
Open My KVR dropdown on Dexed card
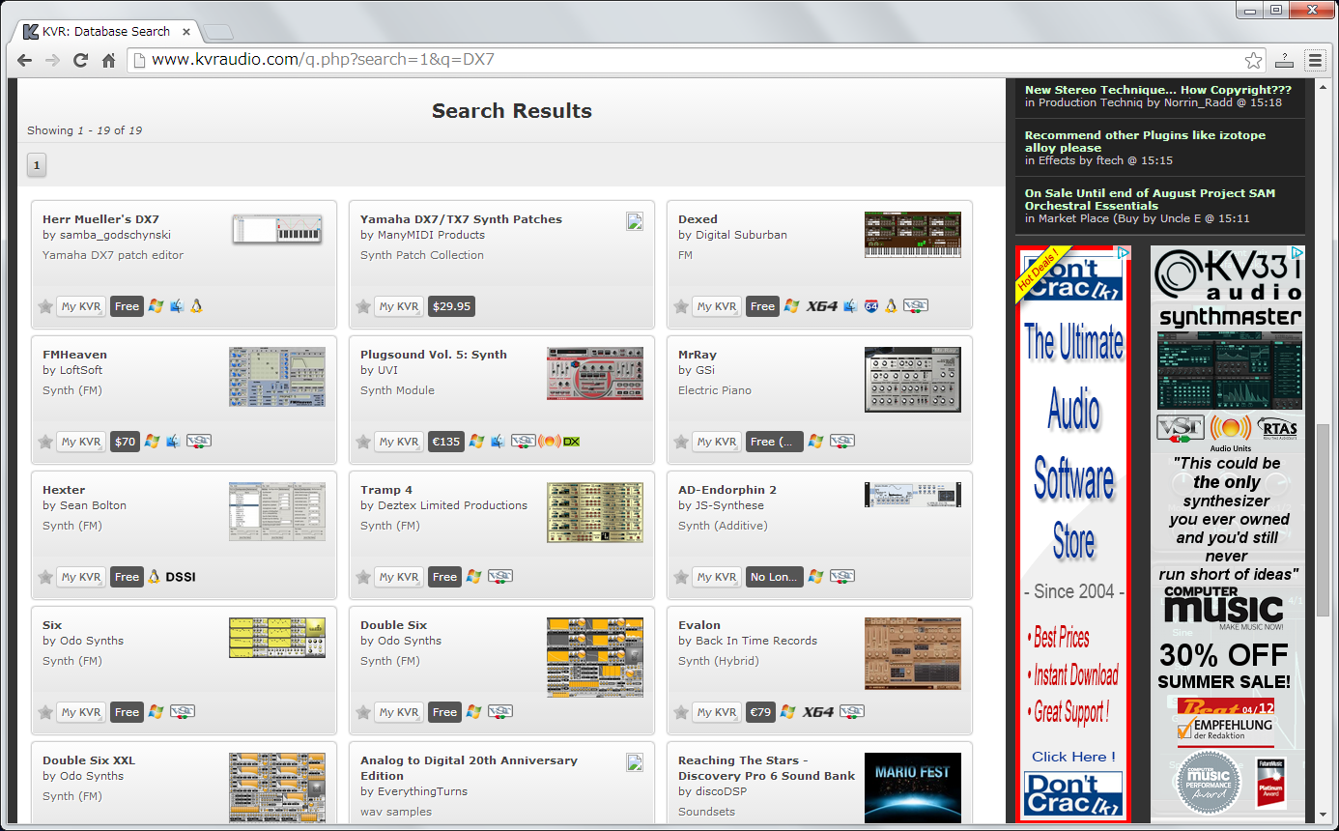pos(717,306)
